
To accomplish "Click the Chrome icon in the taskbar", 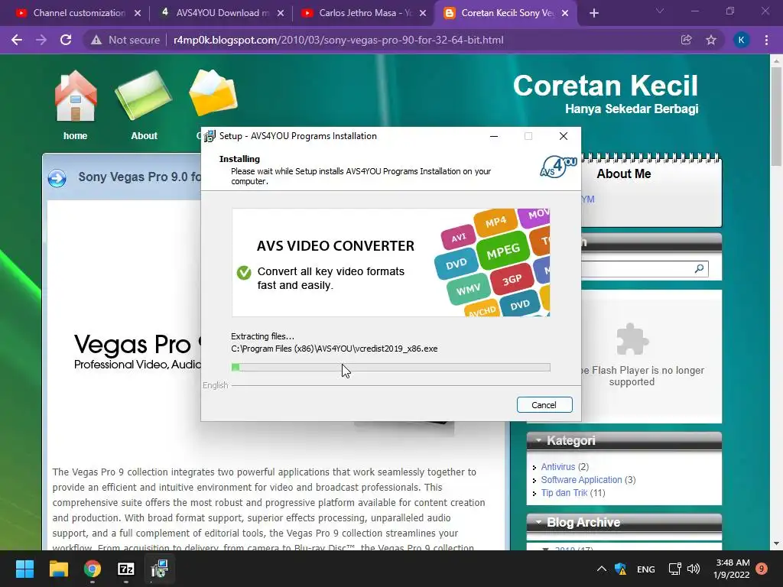I will point(93,569).
